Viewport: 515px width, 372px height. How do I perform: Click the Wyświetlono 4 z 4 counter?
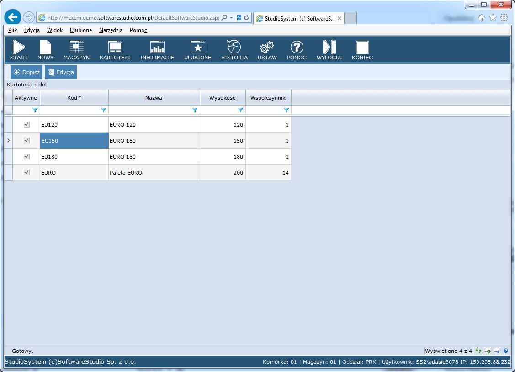448,351
